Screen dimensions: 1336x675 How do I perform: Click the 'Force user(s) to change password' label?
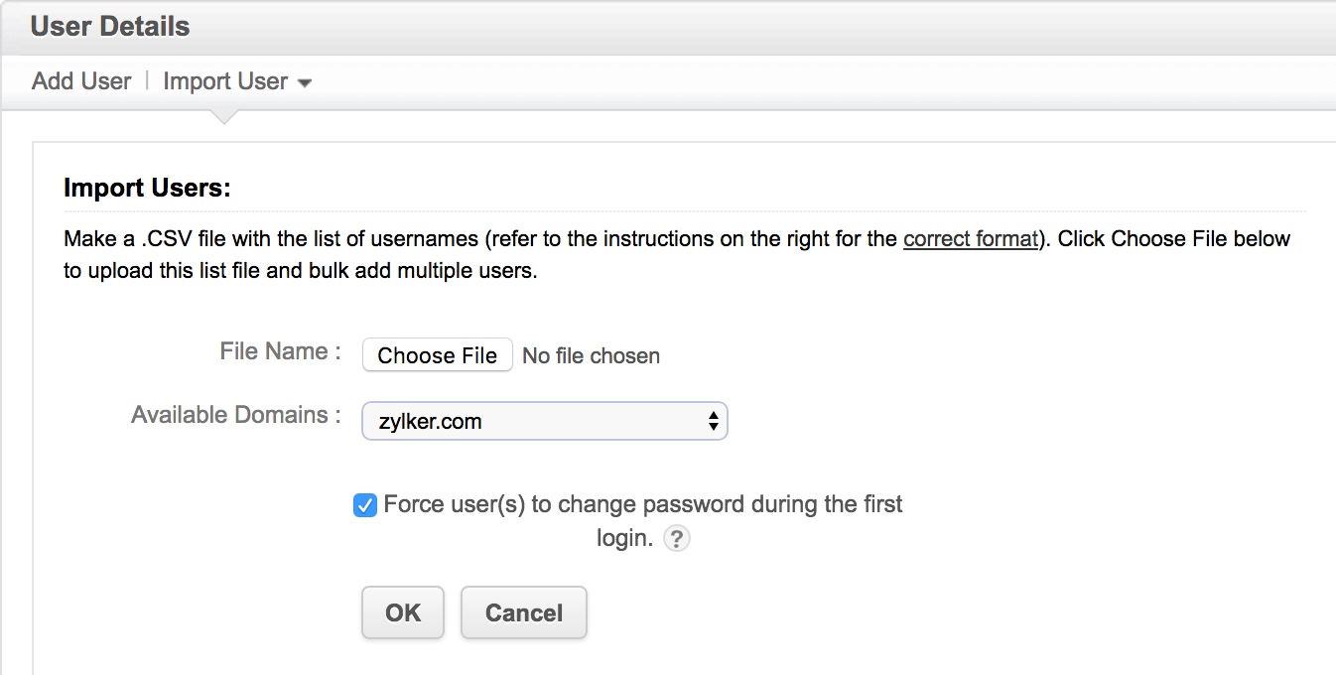tap(642, 505)
